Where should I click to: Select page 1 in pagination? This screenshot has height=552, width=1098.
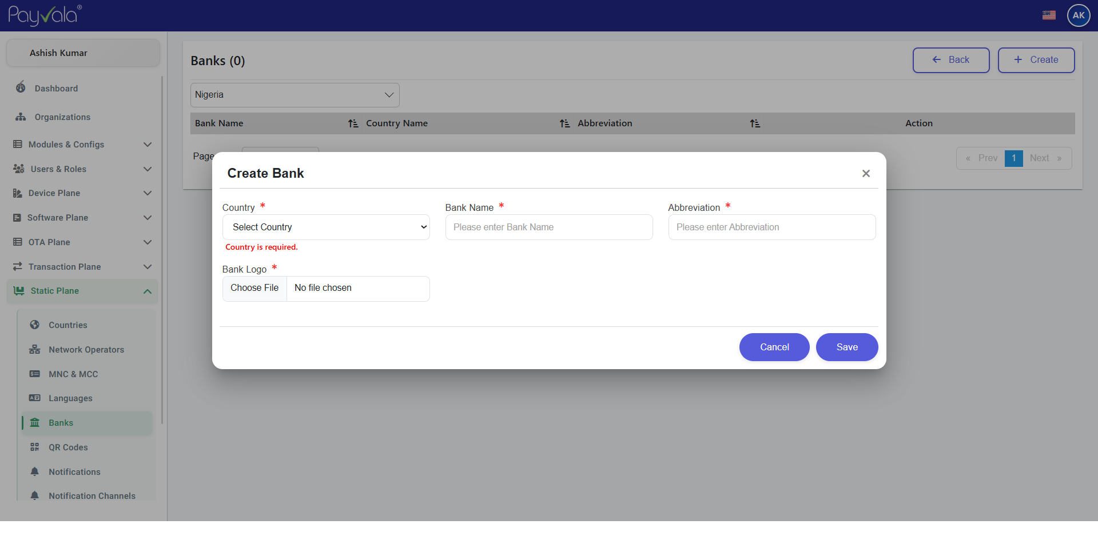[1013, 158]
